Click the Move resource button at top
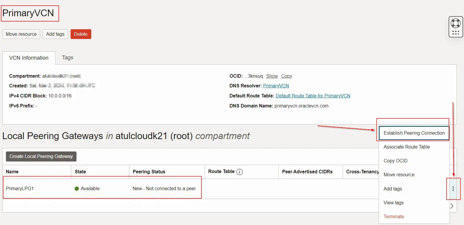 pos(21,34)
